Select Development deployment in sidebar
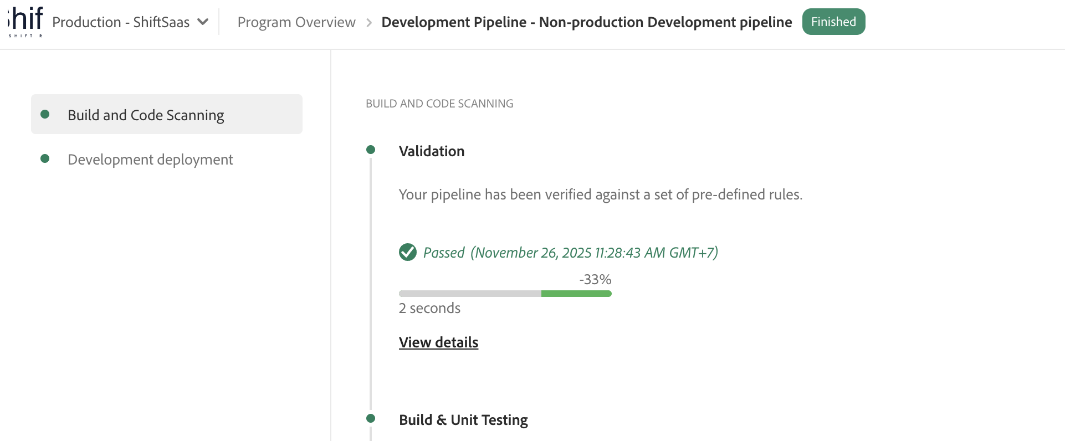Screen dimensions: 1065x441 150,160
